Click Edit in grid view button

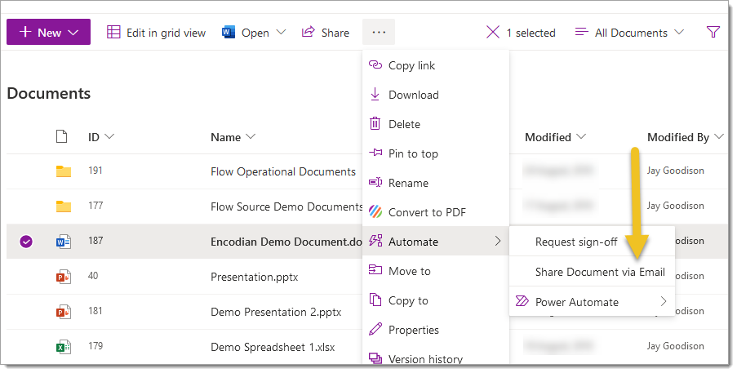(x=157, y=33)
